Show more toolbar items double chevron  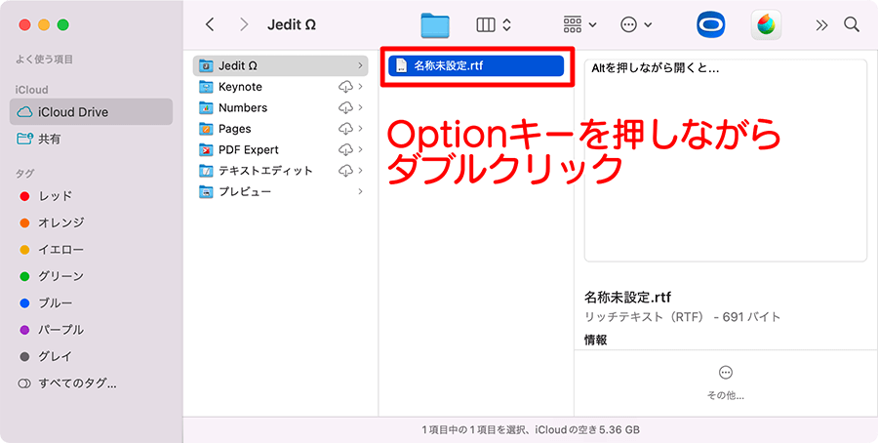[821, 24]
